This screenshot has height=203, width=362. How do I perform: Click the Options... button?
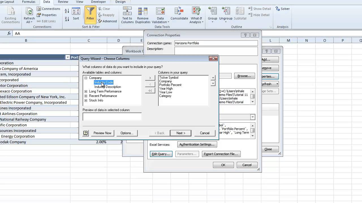pyautogui.click(x=127, y=133)
